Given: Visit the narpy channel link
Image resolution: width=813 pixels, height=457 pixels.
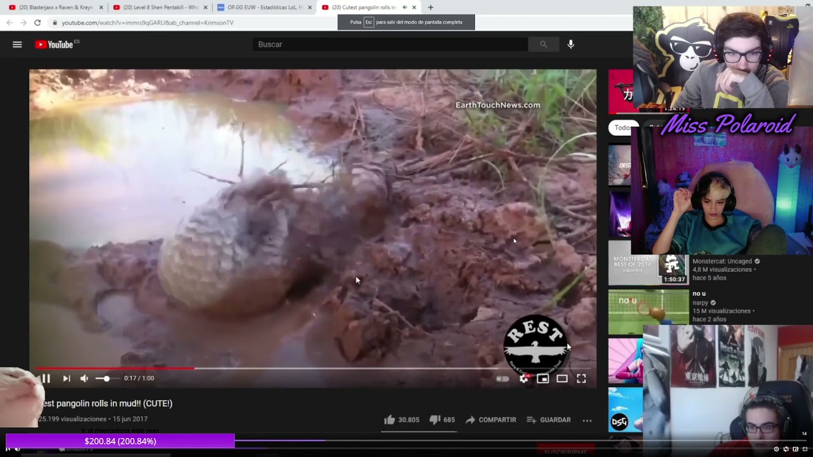Looking at the screenshot, I should click(700, 303).
